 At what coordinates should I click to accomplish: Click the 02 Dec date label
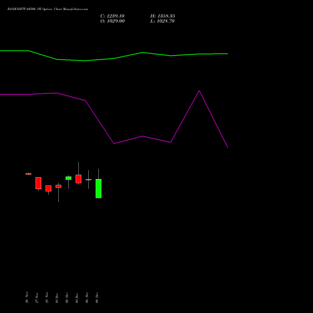coord(67,297)
